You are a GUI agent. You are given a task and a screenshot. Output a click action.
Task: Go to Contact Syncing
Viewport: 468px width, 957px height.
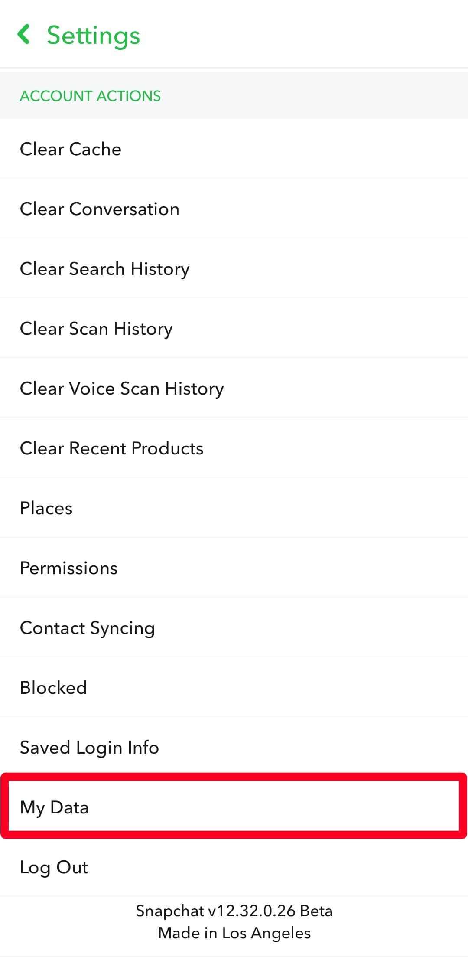click(x=88, y=628)
